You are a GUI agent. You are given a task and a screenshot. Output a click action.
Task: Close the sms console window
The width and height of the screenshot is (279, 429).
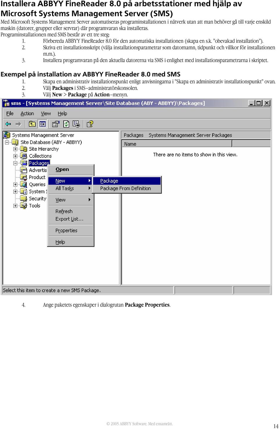pos(267,103)
